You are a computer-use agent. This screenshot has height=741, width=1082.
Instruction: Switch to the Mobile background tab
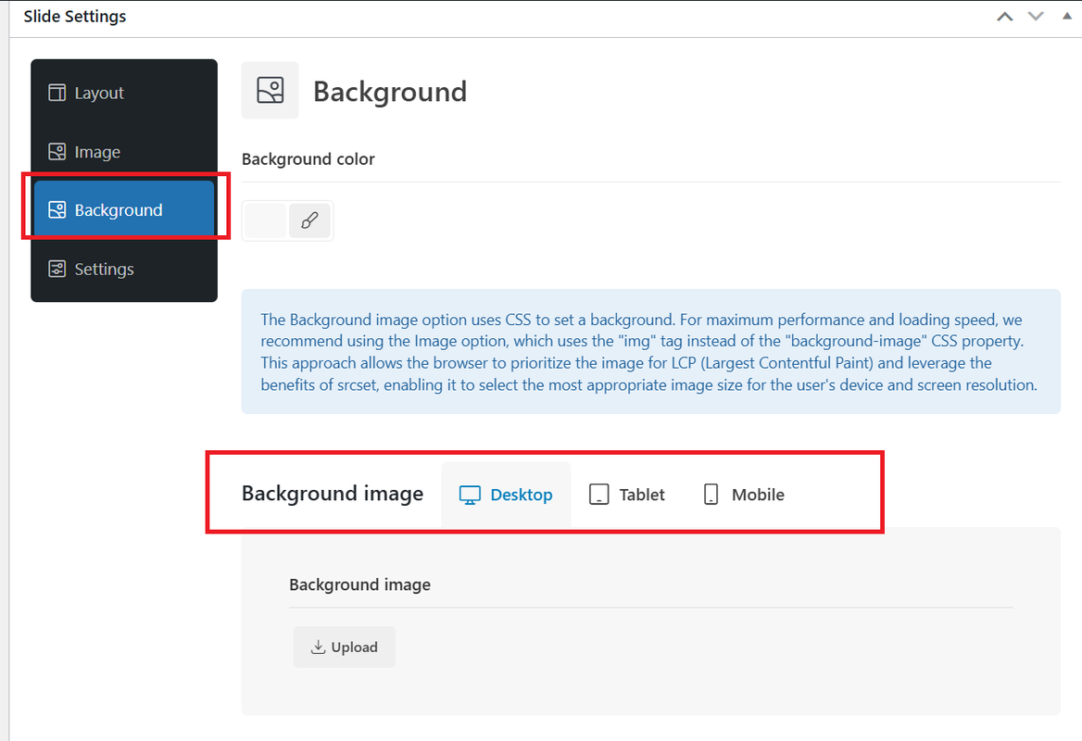coord(744,495)
